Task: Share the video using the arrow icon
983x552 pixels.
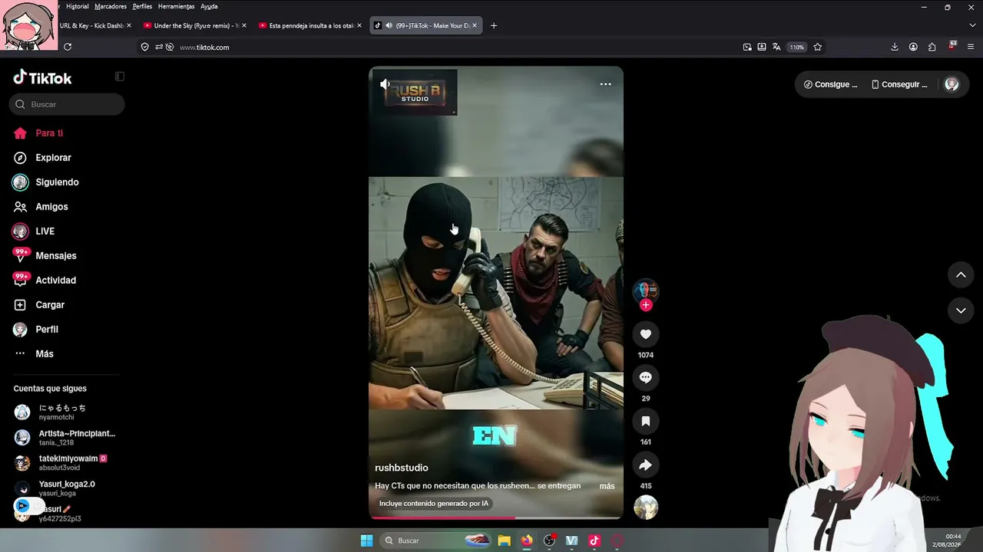Action: click(646, 465)
